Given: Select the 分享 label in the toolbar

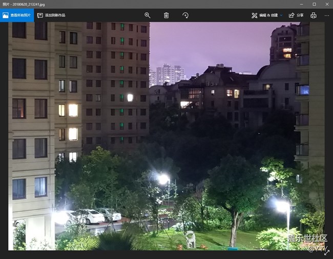Looking at the screenshot, I should click(300, 15).
